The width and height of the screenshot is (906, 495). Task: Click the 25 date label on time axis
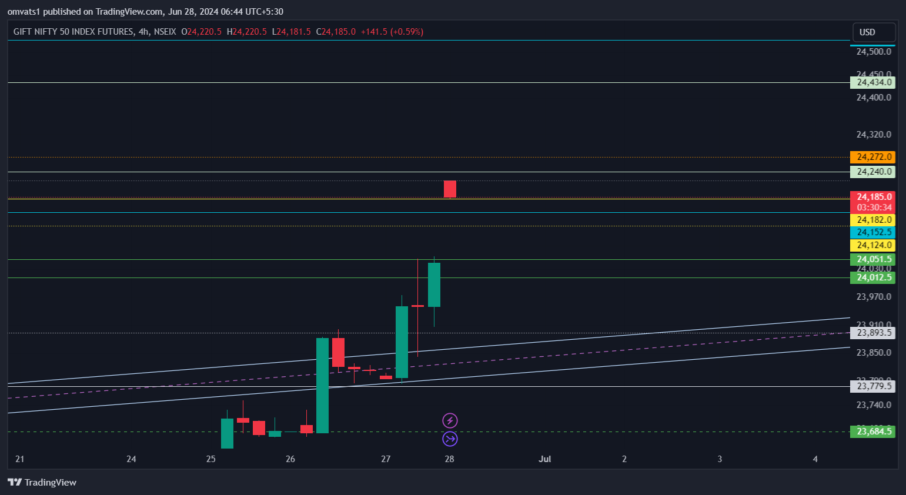[x=211, y=459]
